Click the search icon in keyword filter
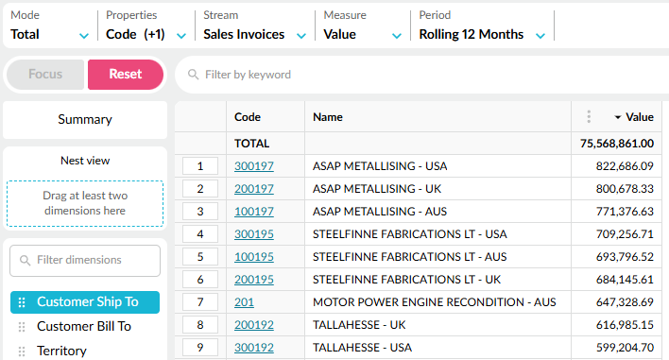 pyautogui.click(x=194, y=75)
